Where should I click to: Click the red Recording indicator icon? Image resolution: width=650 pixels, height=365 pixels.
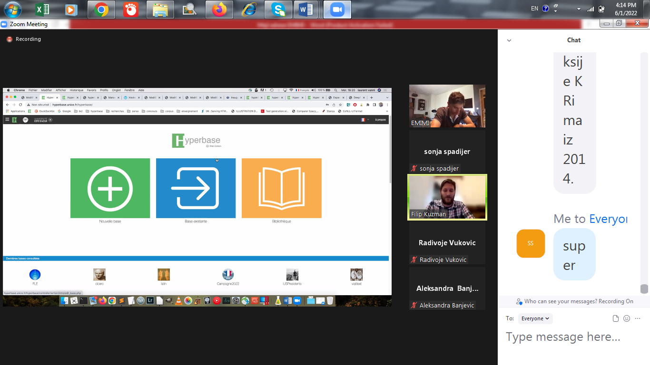10,39
